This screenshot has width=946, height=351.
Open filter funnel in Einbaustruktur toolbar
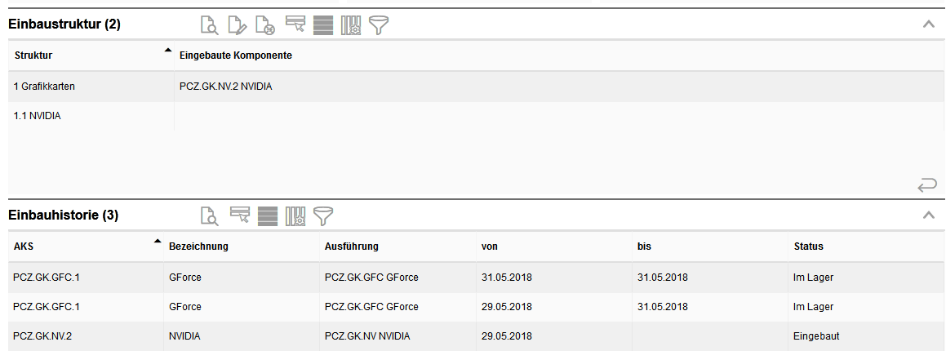pos(378,25)
